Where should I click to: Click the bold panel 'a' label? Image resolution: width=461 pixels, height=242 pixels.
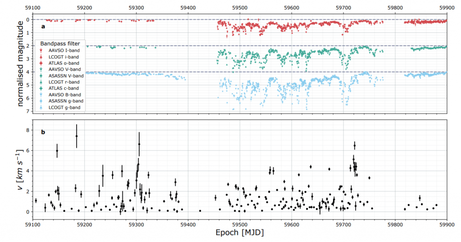(x=43, y=27)
